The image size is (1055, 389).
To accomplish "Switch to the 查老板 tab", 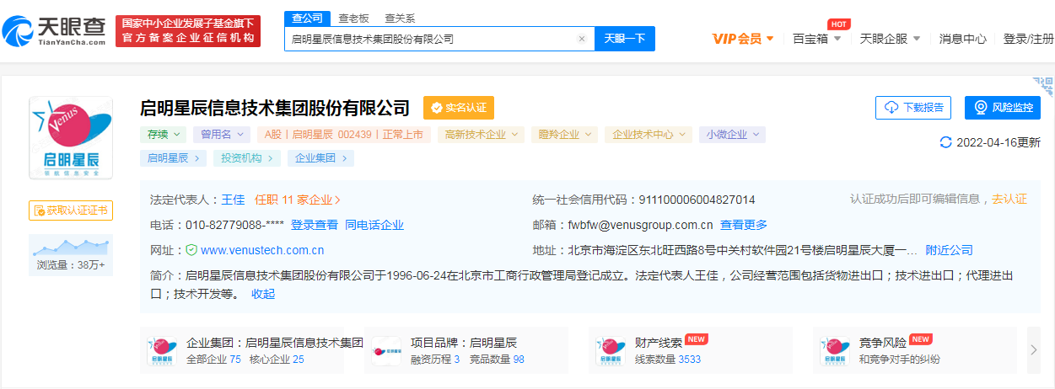I will point(353,18).
